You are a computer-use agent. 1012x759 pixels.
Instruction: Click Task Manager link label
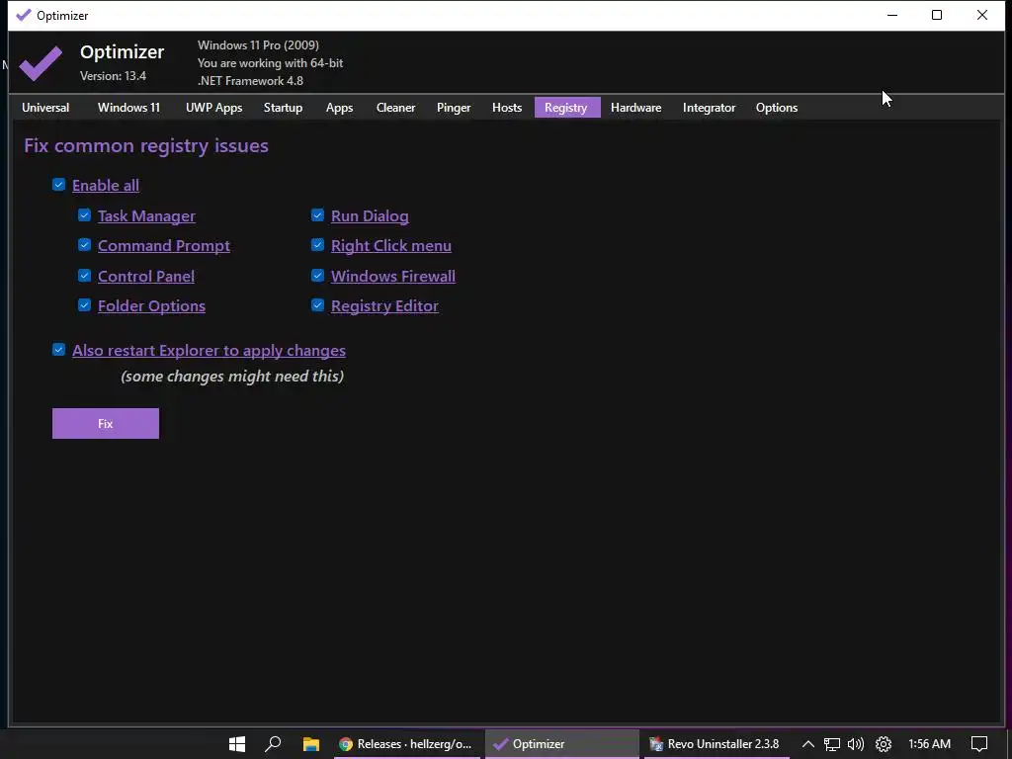point(146,215)
